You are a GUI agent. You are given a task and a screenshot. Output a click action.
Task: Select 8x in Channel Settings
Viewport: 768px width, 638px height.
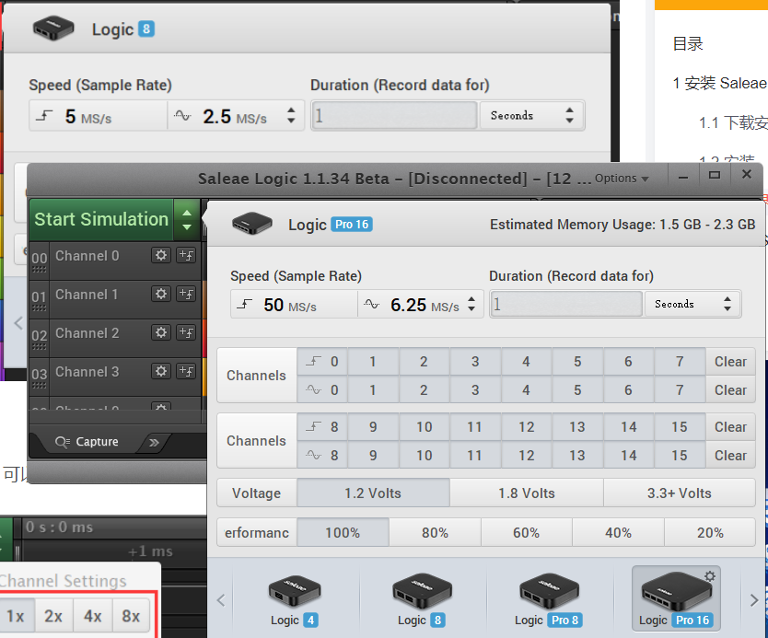pyautogui.click(x=131, y=616)
